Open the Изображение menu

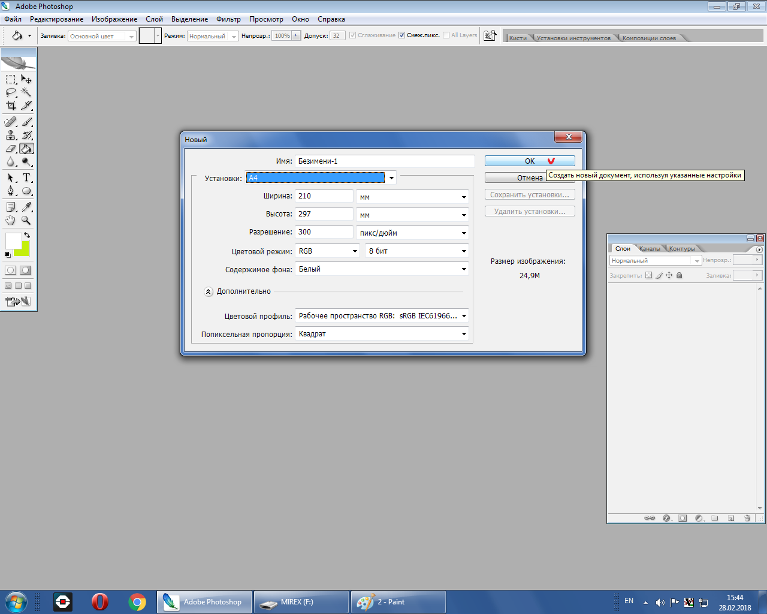tap(114, 19)
